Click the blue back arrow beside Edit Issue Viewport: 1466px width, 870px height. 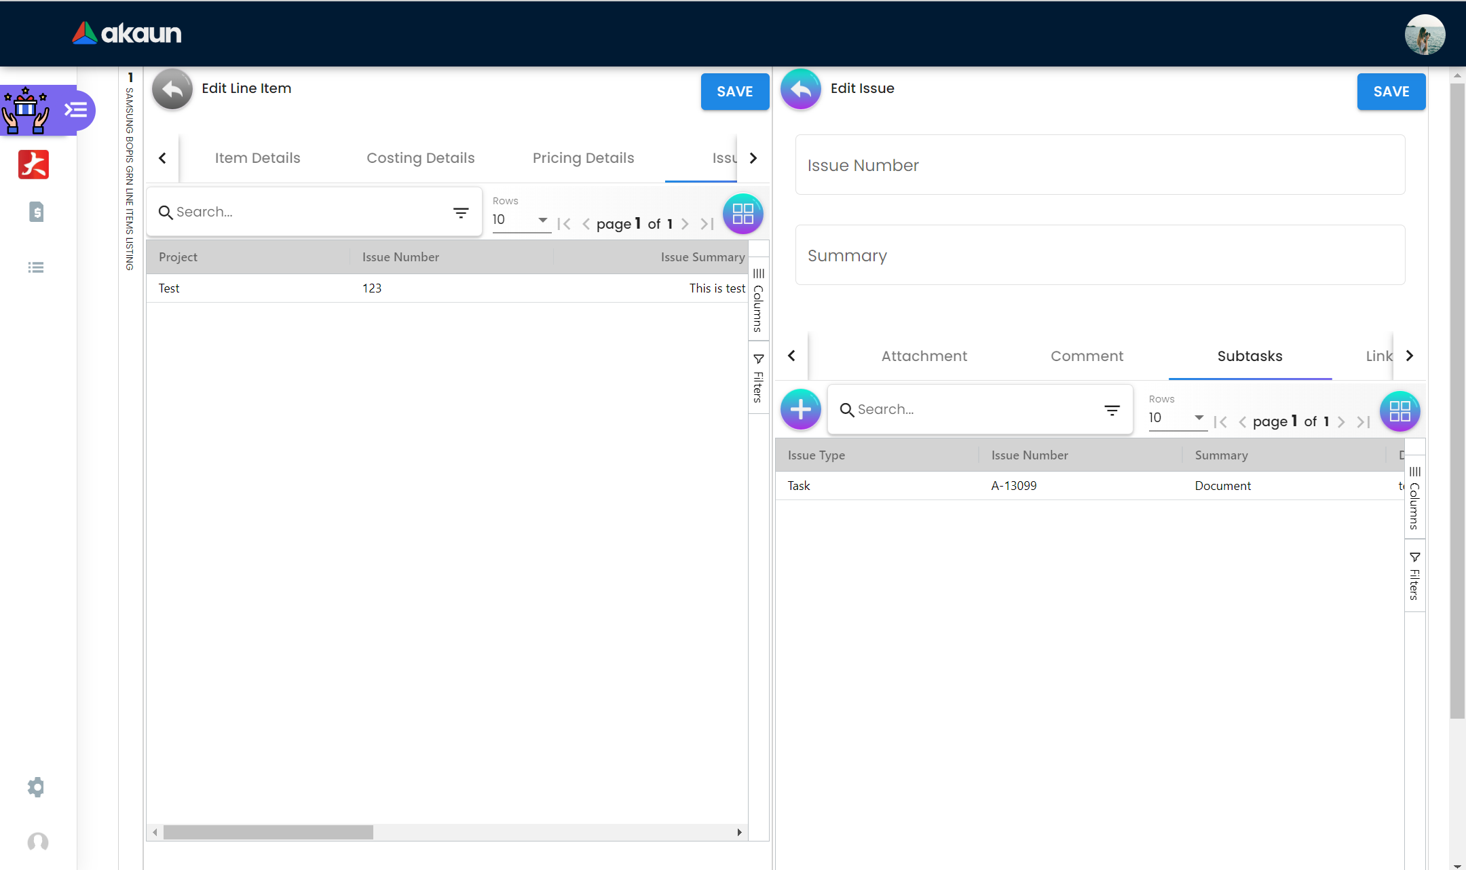tap(801, 89)
